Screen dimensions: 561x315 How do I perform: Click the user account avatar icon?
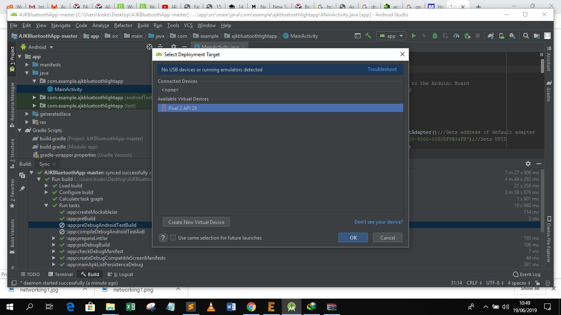pos(547,36)
